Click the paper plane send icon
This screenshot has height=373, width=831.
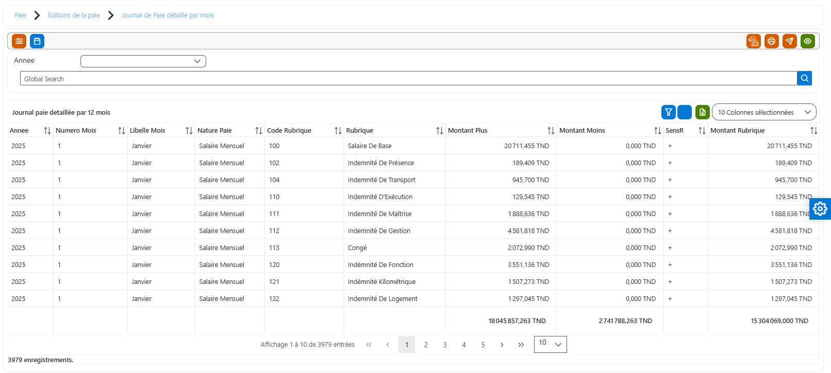coord(790,41)
